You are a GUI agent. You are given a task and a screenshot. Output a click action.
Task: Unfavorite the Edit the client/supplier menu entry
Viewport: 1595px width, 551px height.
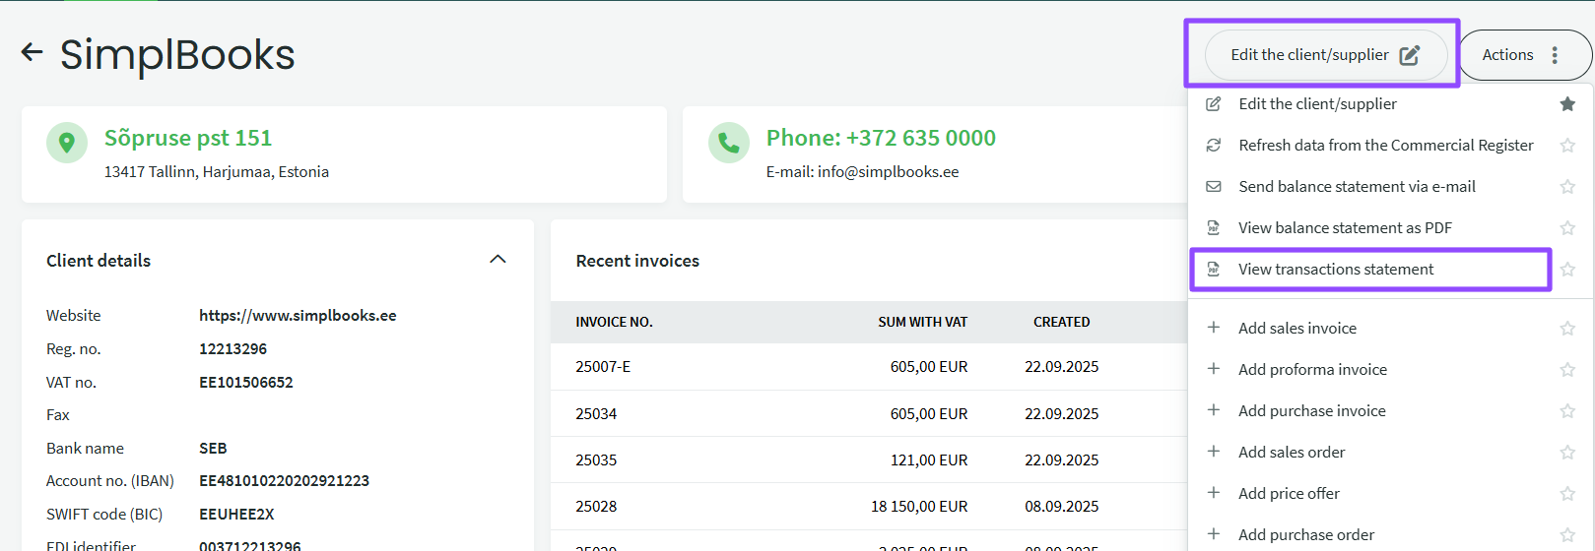click(1567, 104)
